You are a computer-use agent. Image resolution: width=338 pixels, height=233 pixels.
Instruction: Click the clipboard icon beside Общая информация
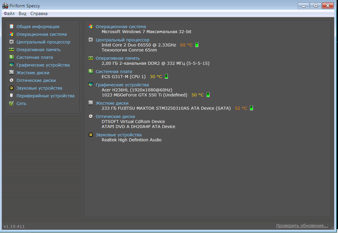pos(12,27)
